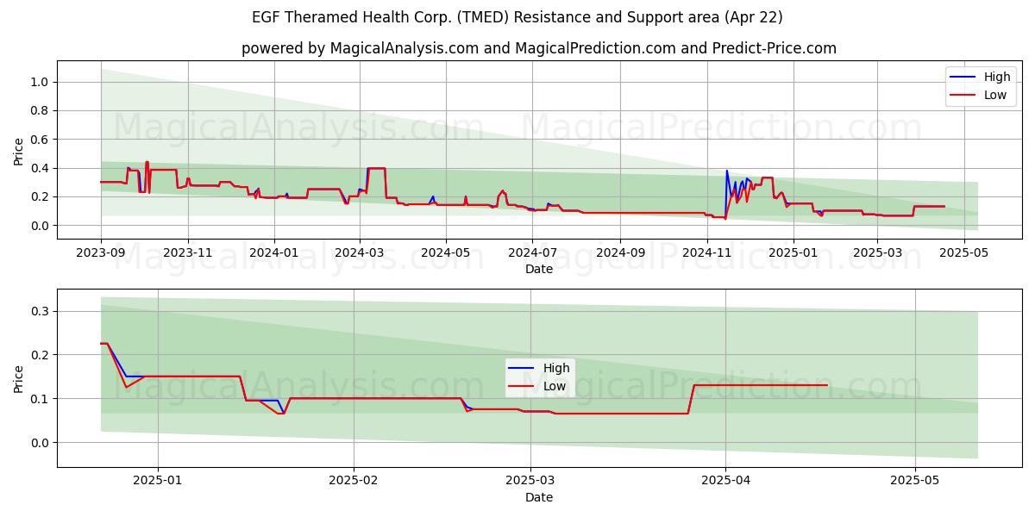
Task: Click top chart x-axis label '2024-07'
Action: click(532, 253)
